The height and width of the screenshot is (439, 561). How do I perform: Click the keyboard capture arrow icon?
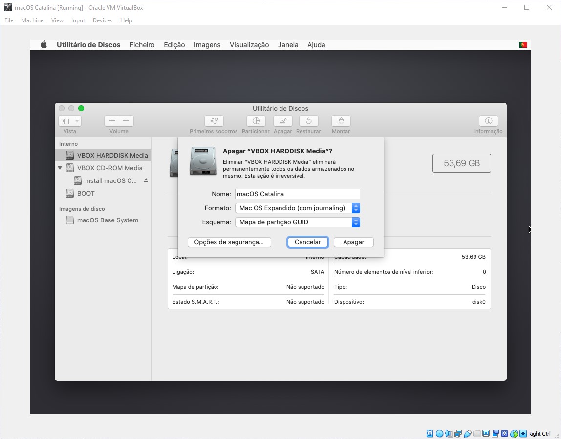click(x=523, y=434)
